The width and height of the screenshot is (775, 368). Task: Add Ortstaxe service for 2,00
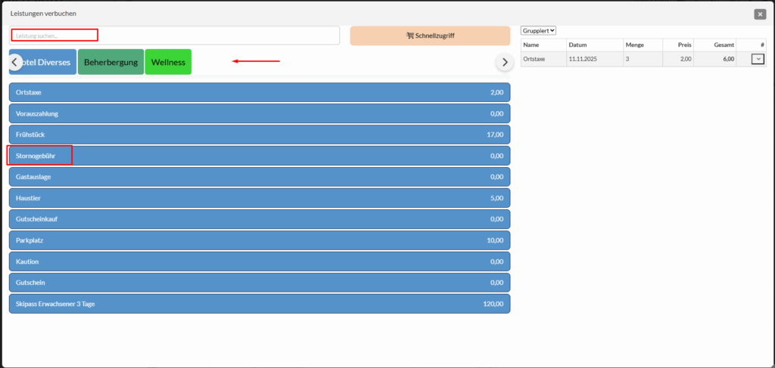(259, 92)
